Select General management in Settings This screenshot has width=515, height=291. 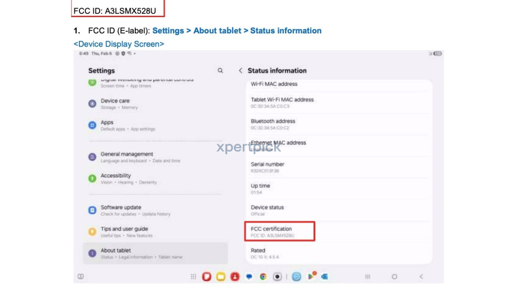(x=127, y=157)
